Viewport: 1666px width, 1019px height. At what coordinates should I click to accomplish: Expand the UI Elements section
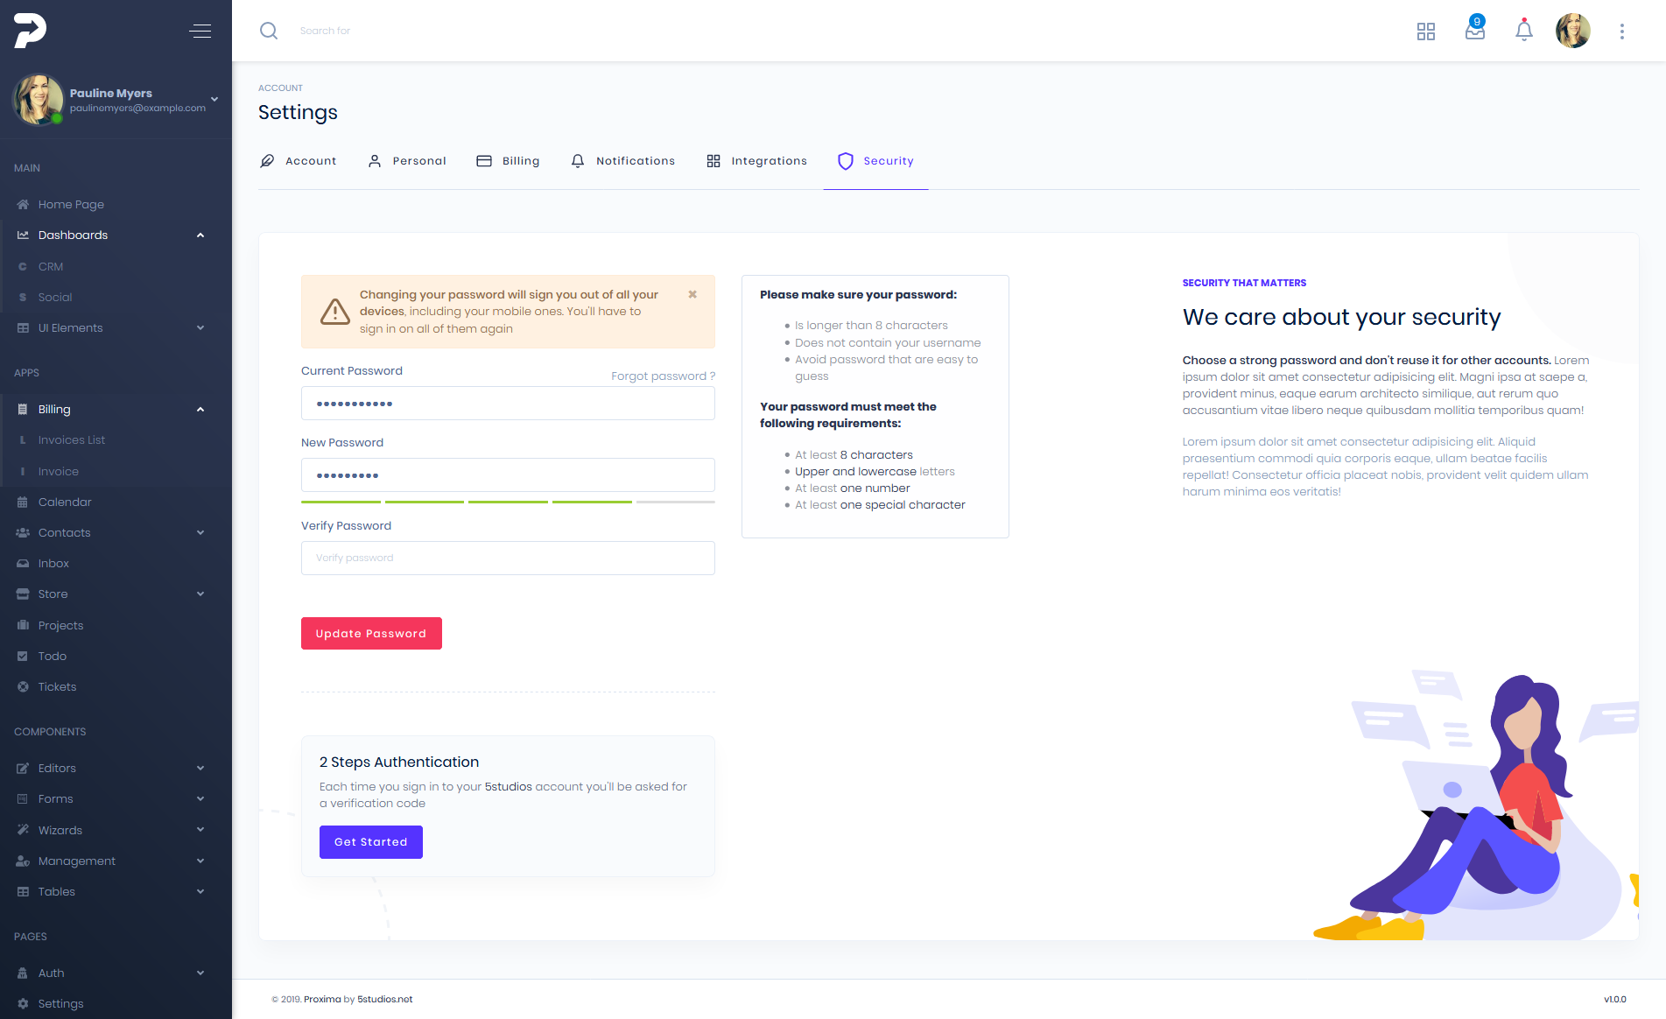tap(200, 327)
